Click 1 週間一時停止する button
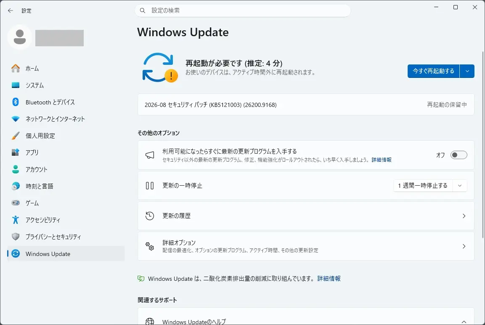Image resolution: width=485 pixels, height=325 pixels. (423, 186)
